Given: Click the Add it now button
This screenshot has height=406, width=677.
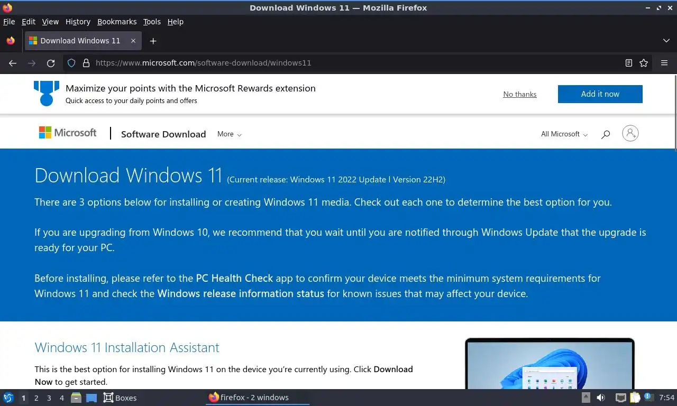Looking at the screenshot, I should coord(600,94).
